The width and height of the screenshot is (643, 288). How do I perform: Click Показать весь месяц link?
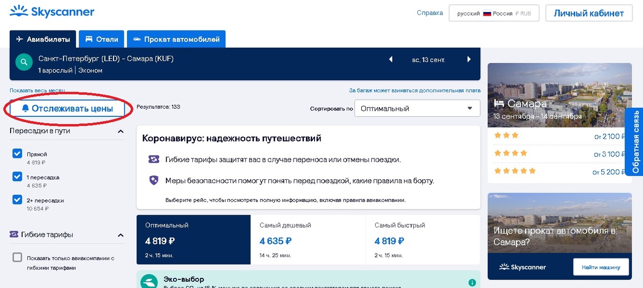[x=37, y=90]
